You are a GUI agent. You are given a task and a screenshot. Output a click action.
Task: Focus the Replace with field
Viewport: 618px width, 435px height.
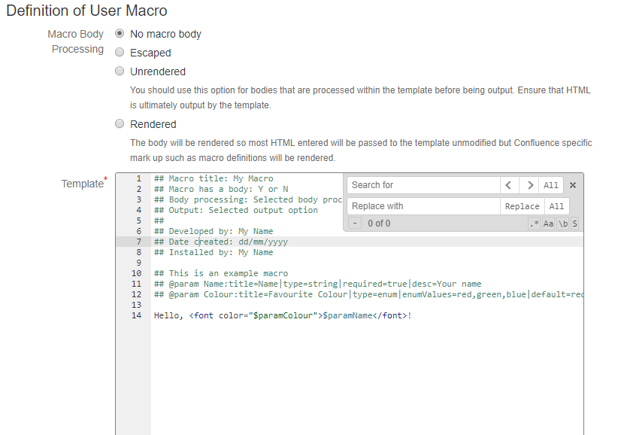423,206
